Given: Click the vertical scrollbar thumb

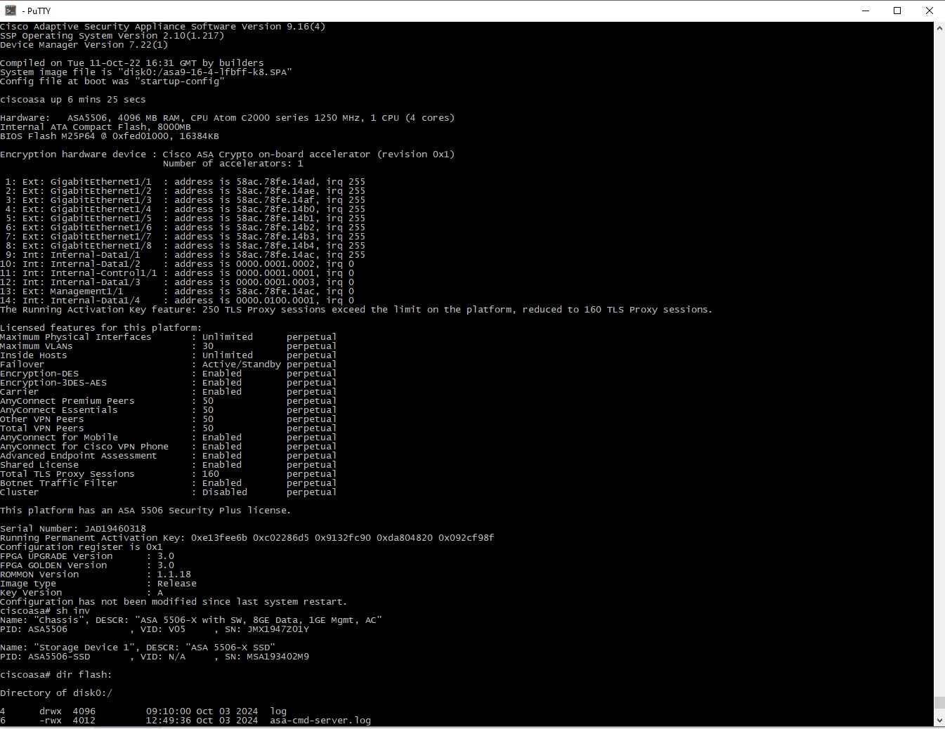Looking at the screenshot, I should coord(939,702).
